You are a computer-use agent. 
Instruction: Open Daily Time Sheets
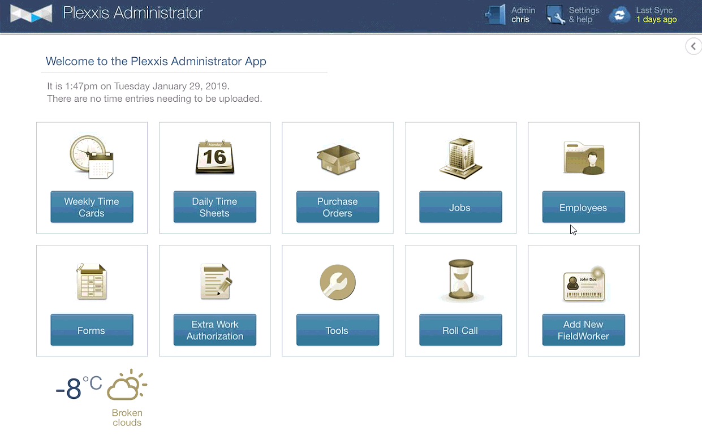[215, 207]
